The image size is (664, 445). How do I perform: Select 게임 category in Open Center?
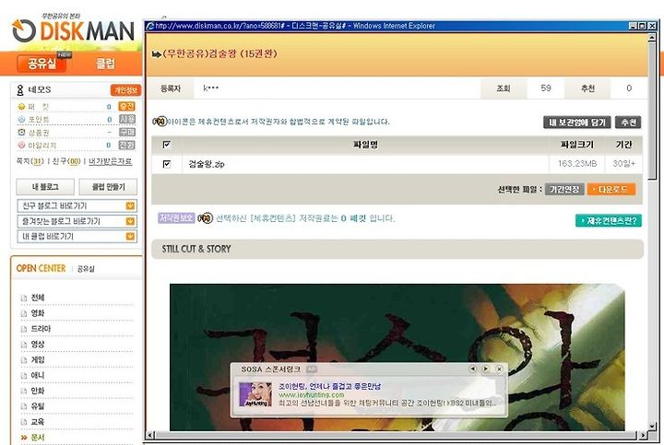point(38,360)
